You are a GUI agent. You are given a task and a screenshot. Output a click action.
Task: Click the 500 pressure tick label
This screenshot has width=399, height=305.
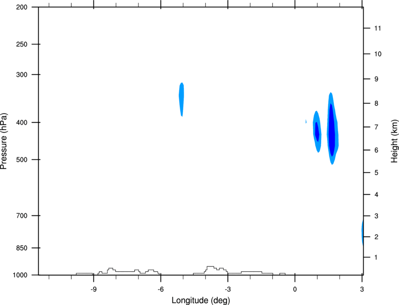click(x=22, y=160)
